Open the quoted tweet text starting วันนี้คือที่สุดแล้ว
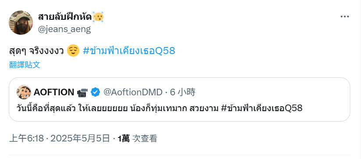Image resolution: width=363 pixels, height=159 pixels. point(160,108)
